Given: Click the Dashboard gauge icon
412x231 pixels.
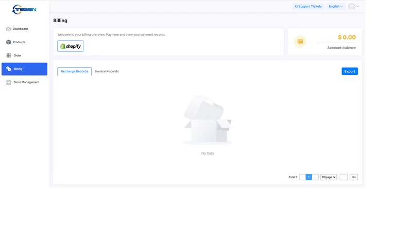Looking at the screenshot, I should tap(9, 29).
